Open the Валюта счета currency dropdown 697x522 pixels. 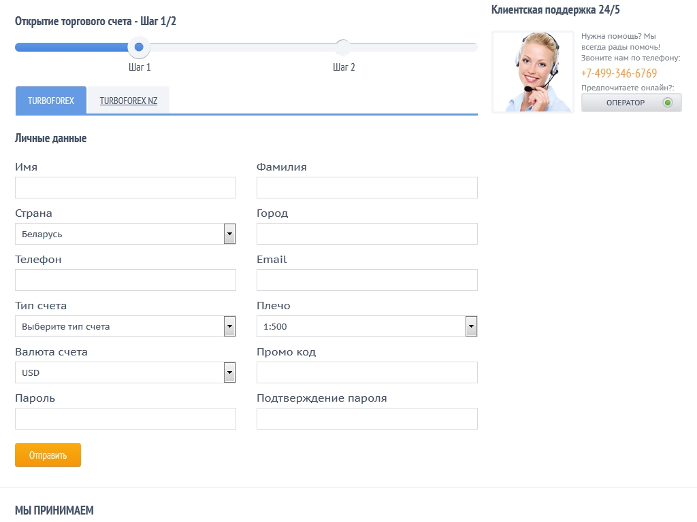point(125,372)
